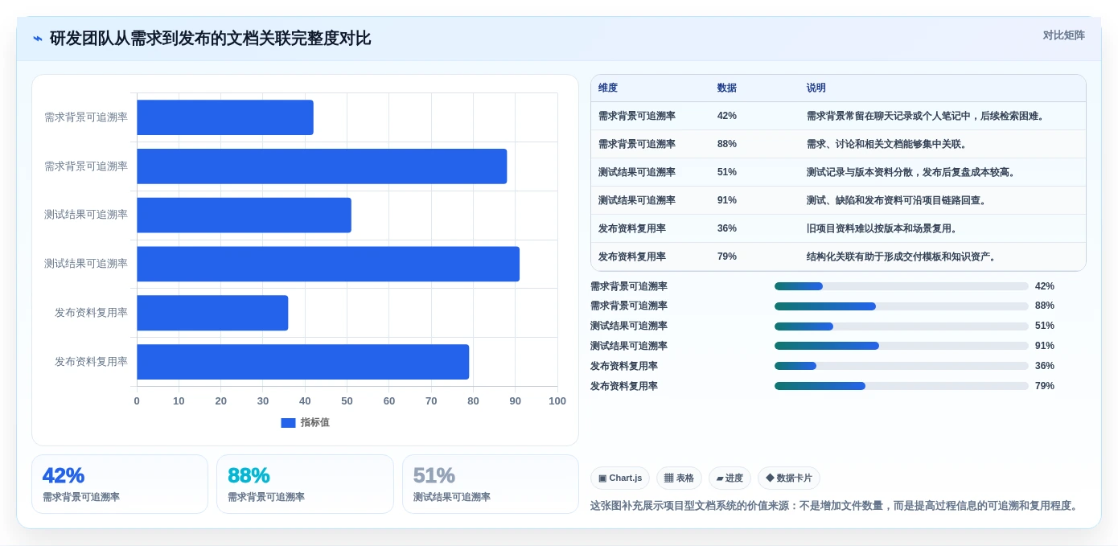The image size is (1118, 546).
Task: Click the chart bar ending at 88
Action: pyautogui.click(x=322, y=166)
